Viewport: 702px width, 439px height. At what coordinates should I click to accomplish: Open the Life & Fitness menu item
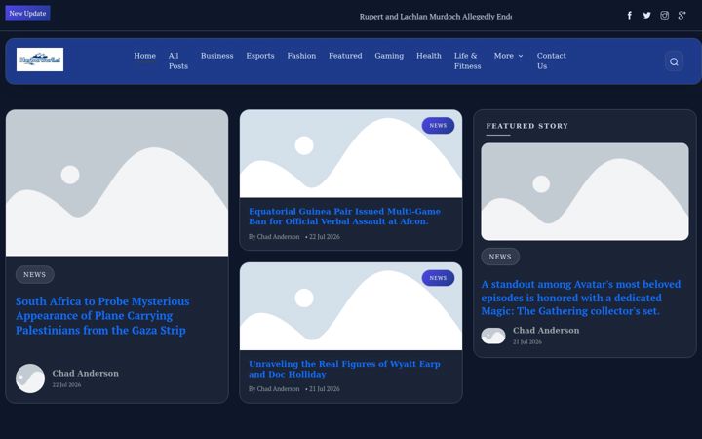(x=467, y=60)
